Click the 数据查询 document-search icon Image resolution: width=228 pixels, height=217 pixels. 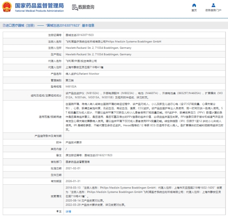[x=74, y=7]
